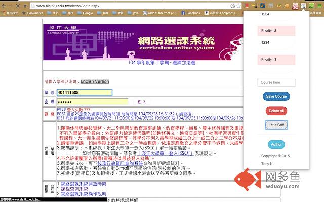The image size is (324, 202).
Task: Click the Course here input box
Action: [x=276, y=82]
